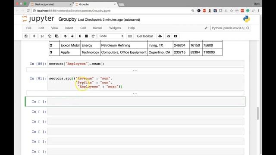Reload the page in browser
This screenshot has height=155, width=276.
(x=28, y=11)
